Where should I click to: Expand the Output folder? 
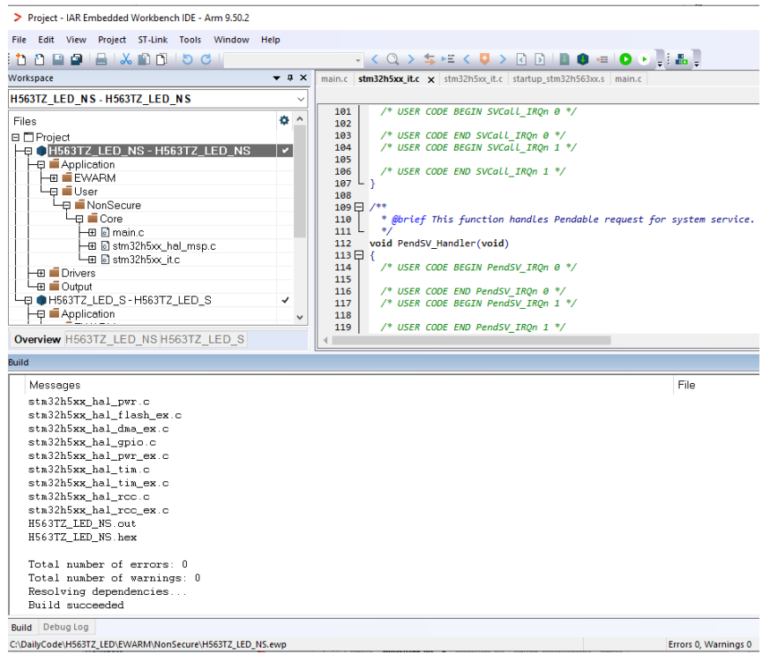tap(41, 287)
